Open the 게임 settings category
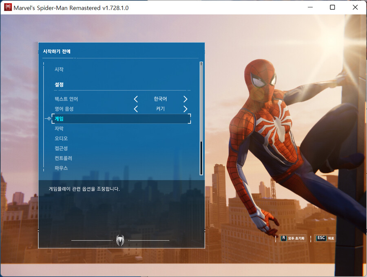This screenshot has height=277, width=367. click(x=121, y=119)
